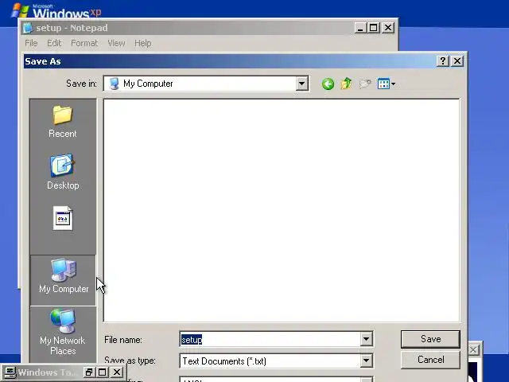
Task: Click the Create New Folder icon
Action: coord(365,84)
